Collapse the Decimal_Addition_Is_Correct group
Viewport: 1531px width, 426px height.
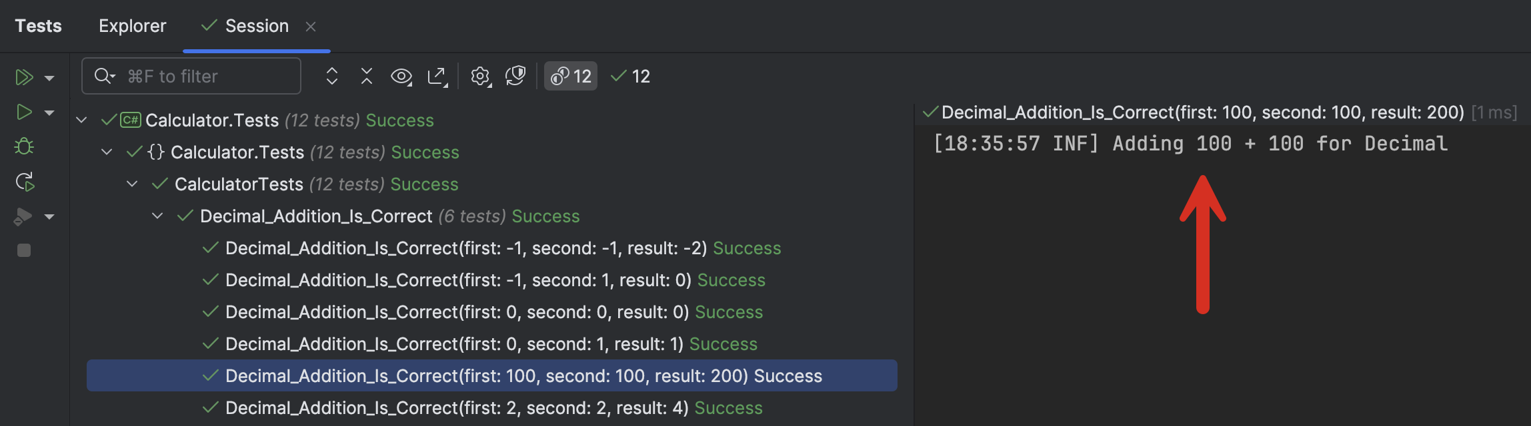pyautogui.click(x=157, y=216)
